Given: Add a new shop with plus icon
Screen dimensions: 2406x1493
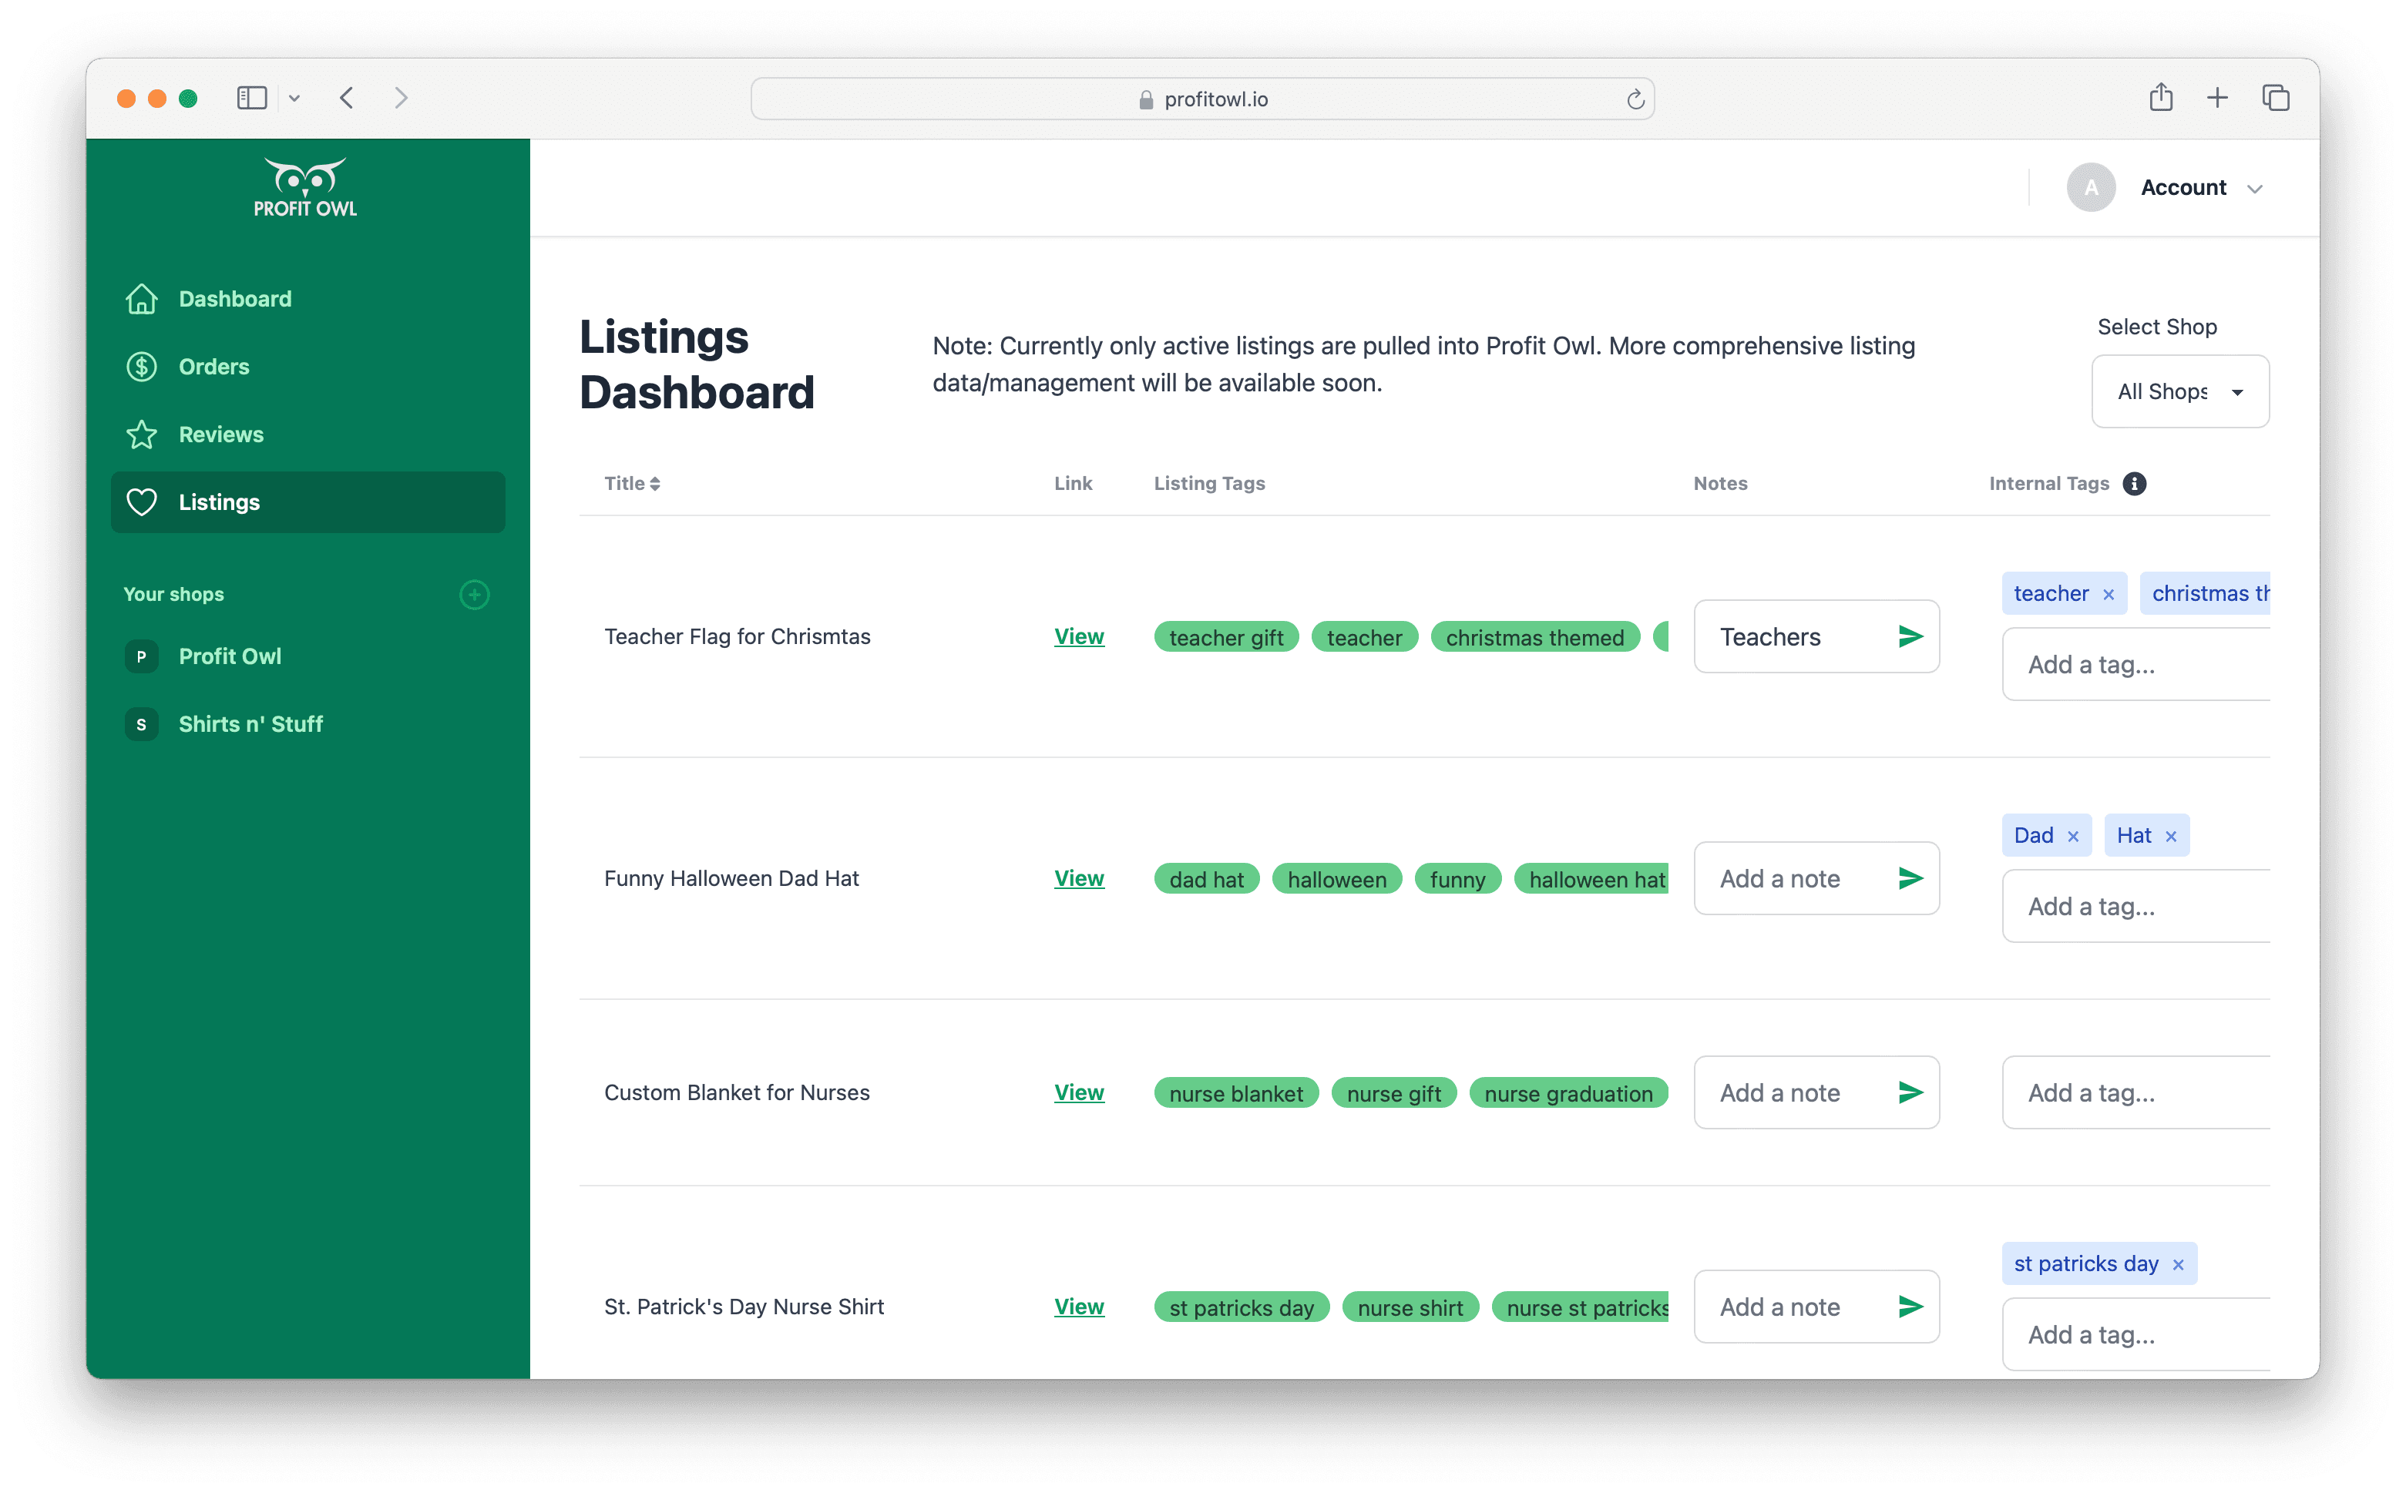Looking at the screenshot, I should 474,595.
